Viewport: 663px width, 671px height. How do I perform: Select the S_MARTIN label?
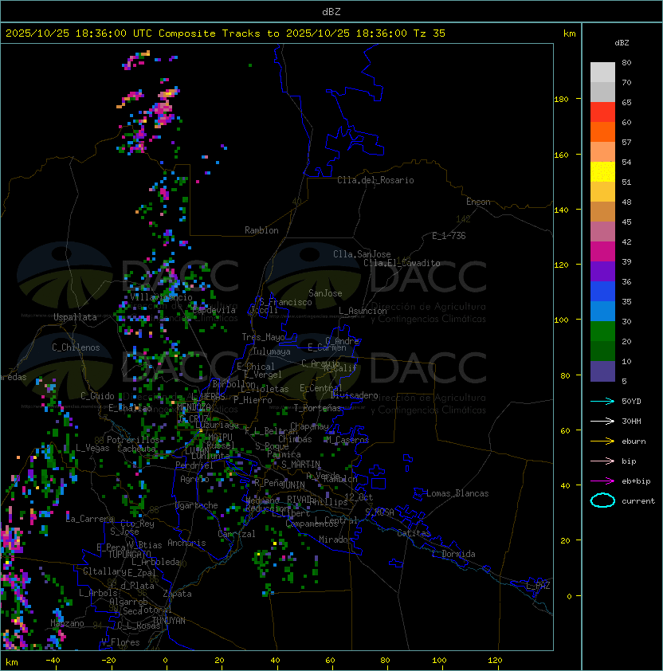point(300,465)
